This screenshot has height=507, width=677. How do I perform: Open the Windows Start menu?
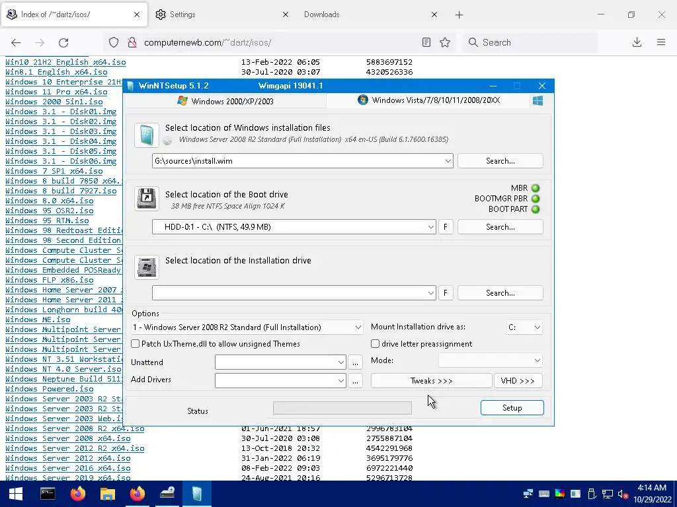pos(16,494)
